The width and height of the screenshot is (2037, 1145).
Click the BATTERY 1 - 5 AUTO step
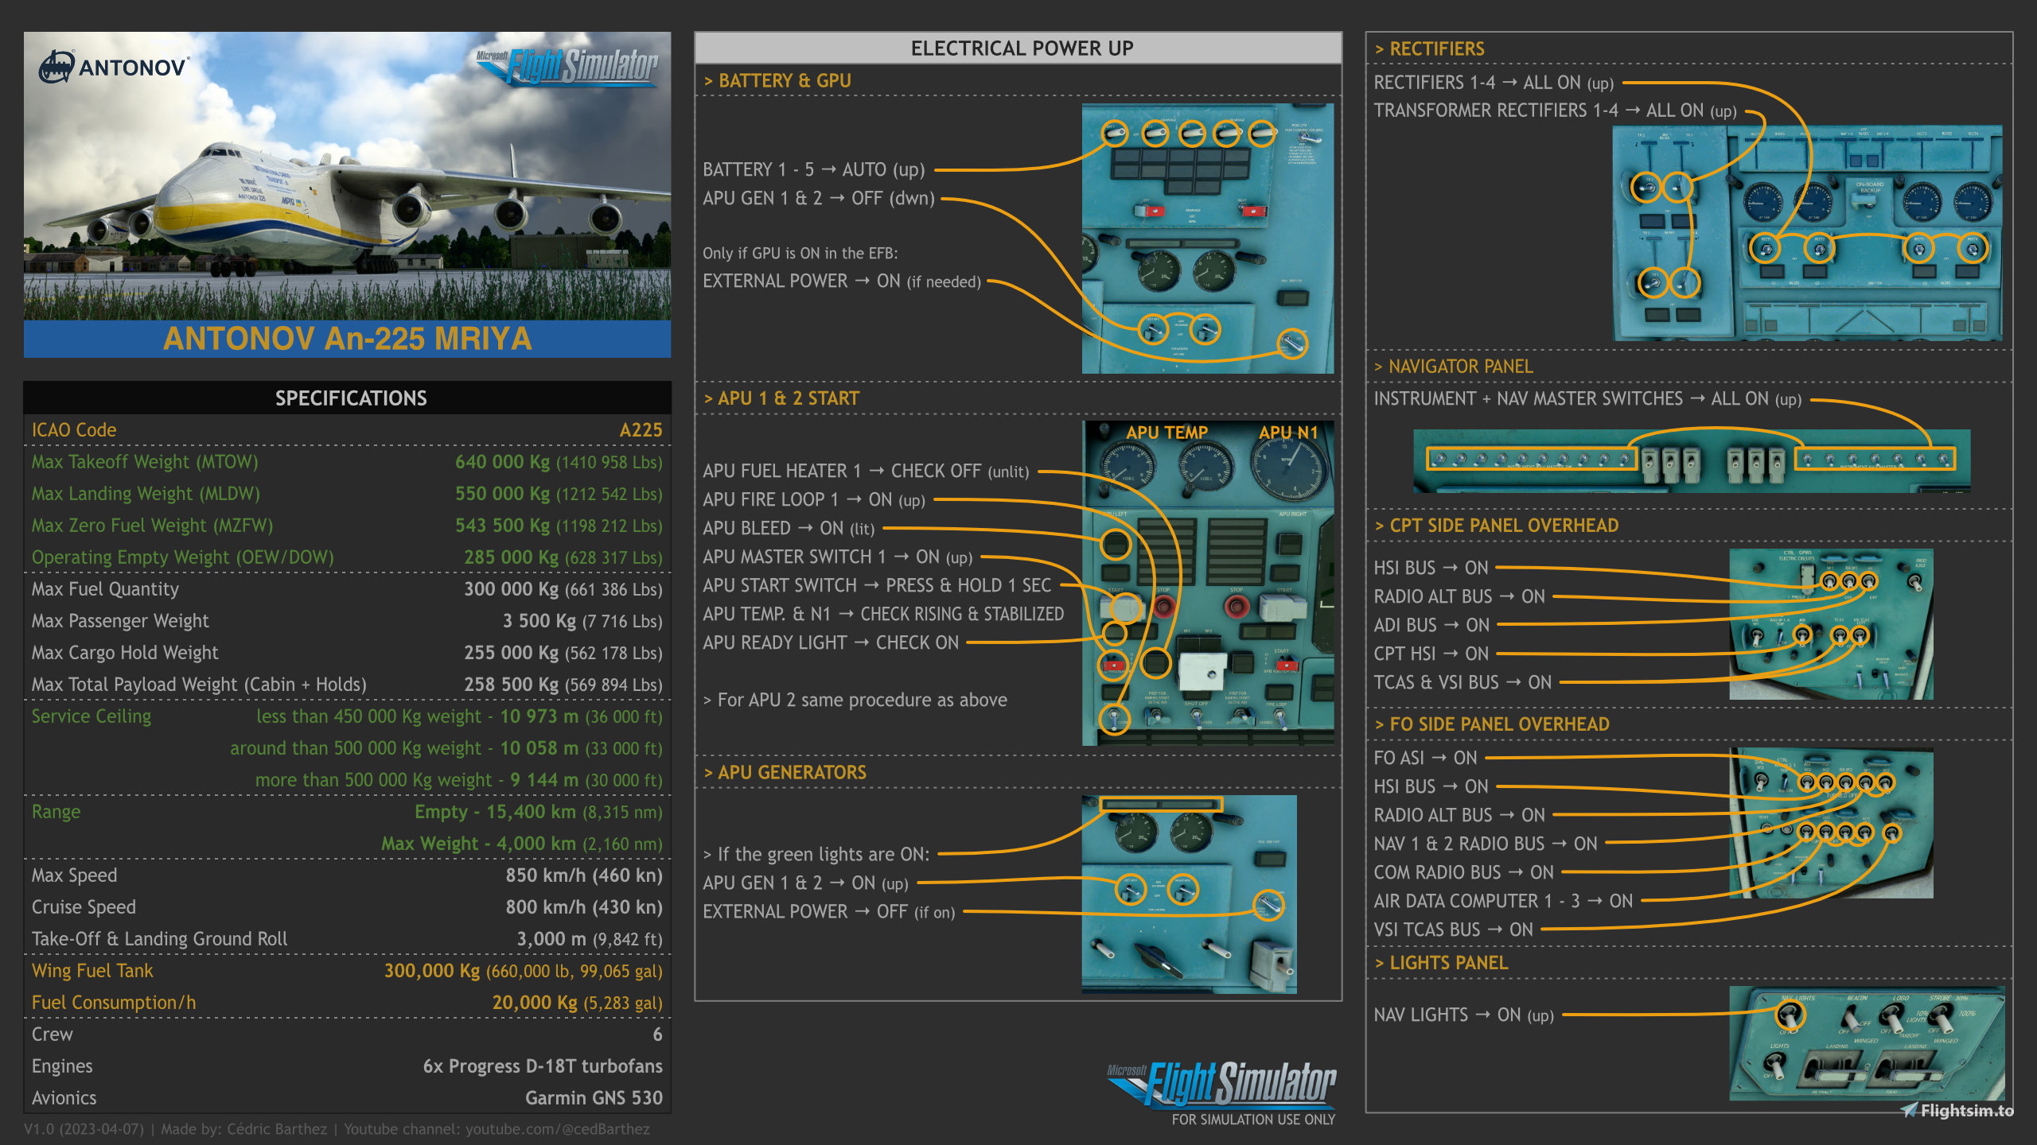coord(814,169)
